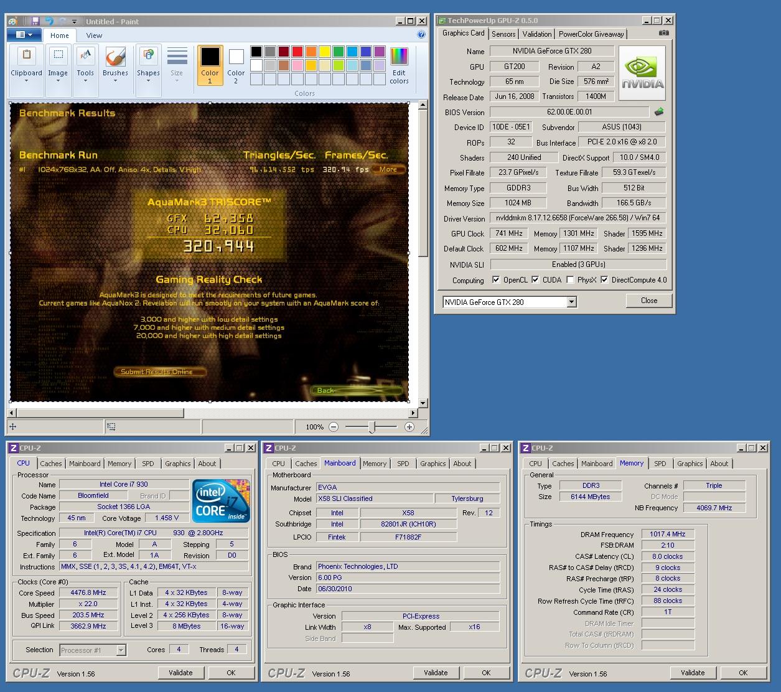This screenshot has width=781, height=692.
Task: Open the PowerColor Giveaway tab in GPU-Z
Action: 591,34
